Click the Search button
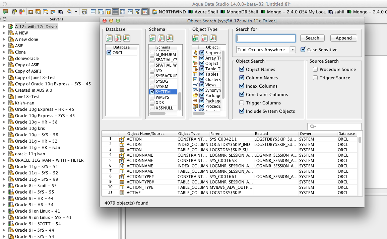Image resolution: width=387 pixels, height=239 pixels. tap(312, 38)
